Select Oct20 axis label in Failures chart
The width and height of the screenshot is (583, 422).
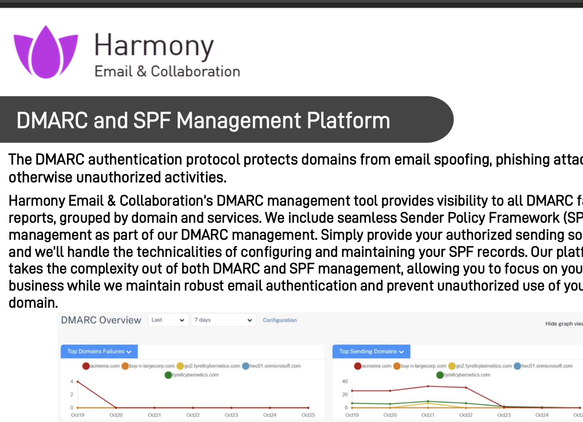click(116, 415)
